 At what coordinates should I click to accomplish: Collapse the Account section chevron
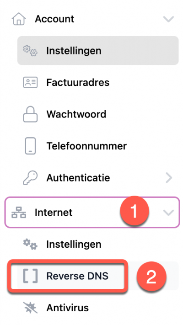pos(168,19)
